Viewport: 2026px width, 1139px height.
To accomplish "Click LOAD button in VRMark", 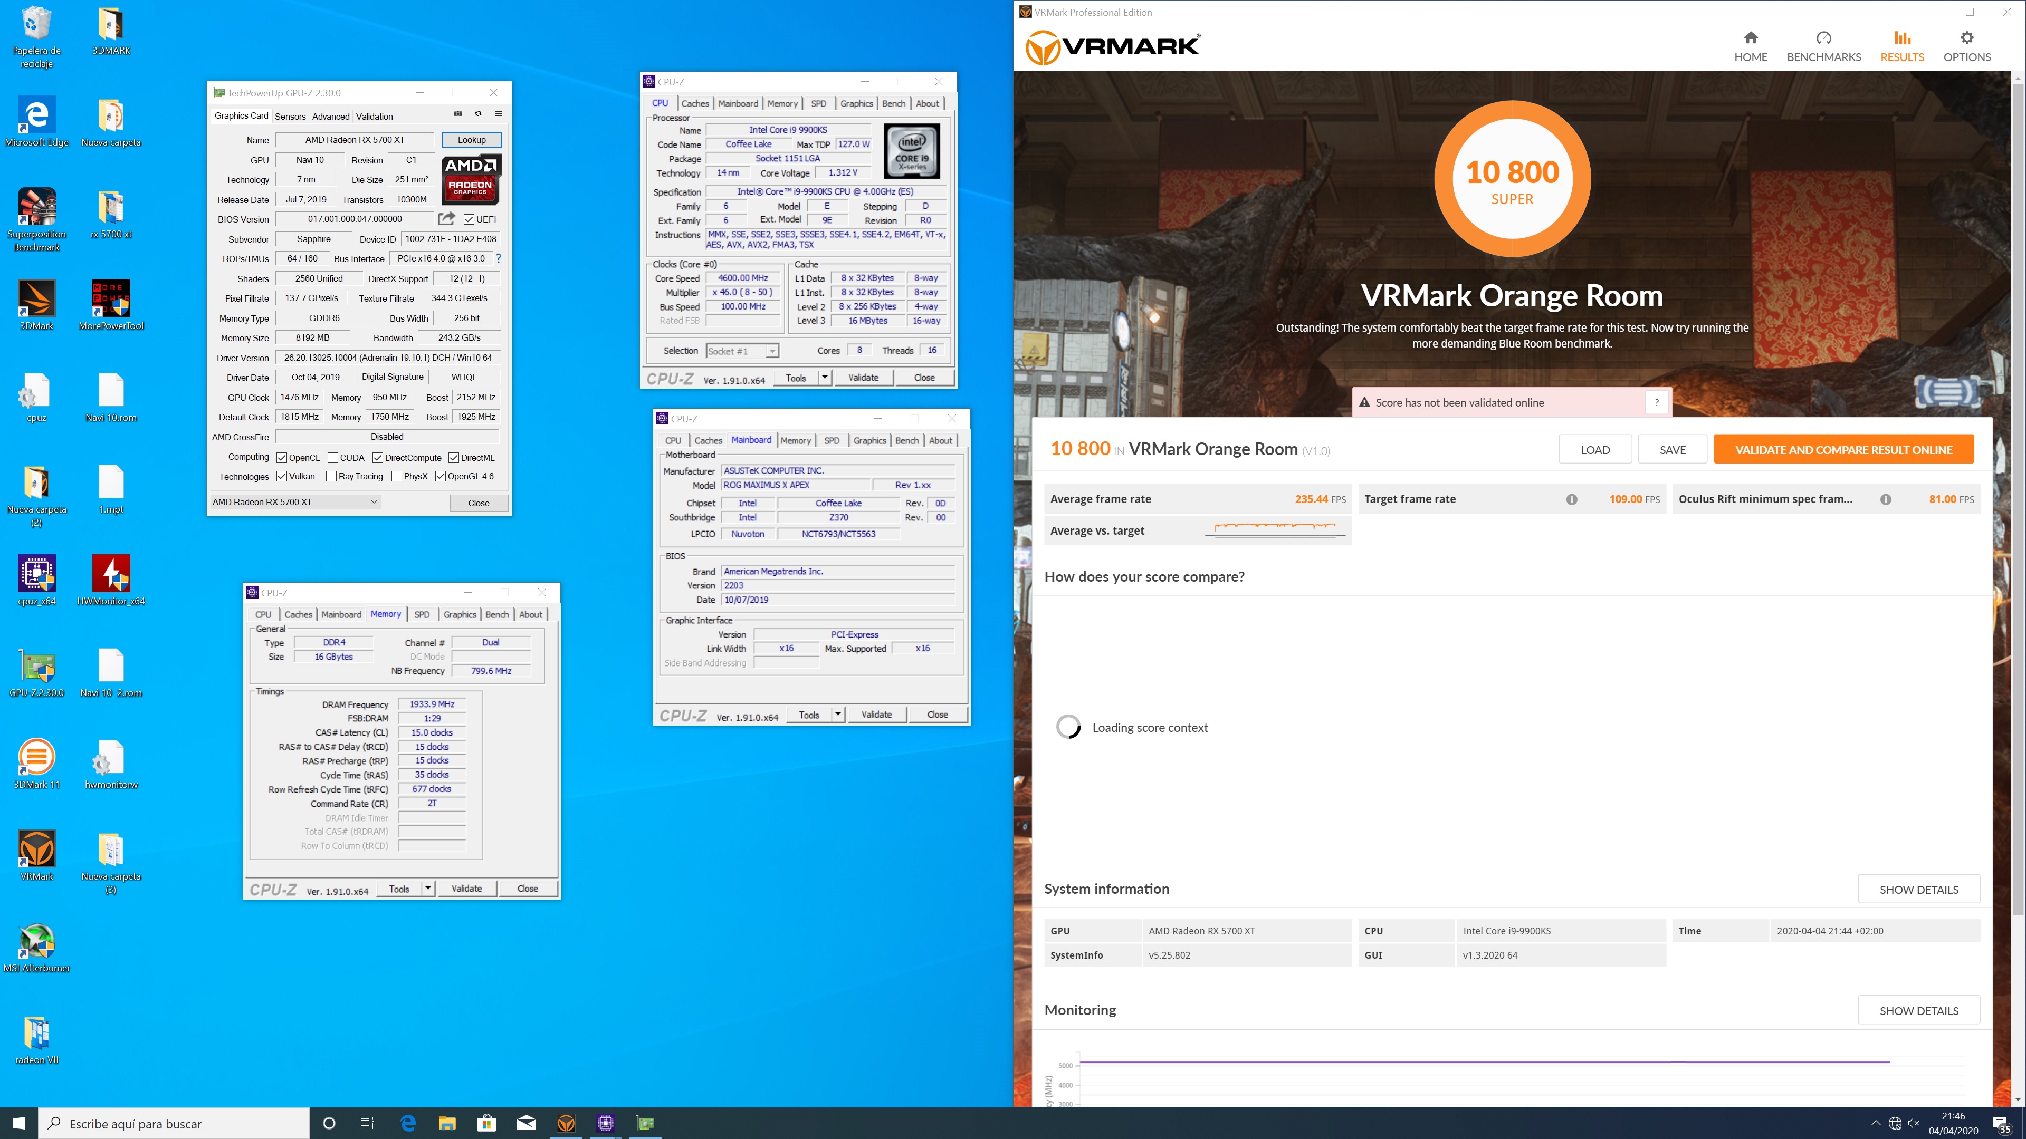I will pos(1595,450).
